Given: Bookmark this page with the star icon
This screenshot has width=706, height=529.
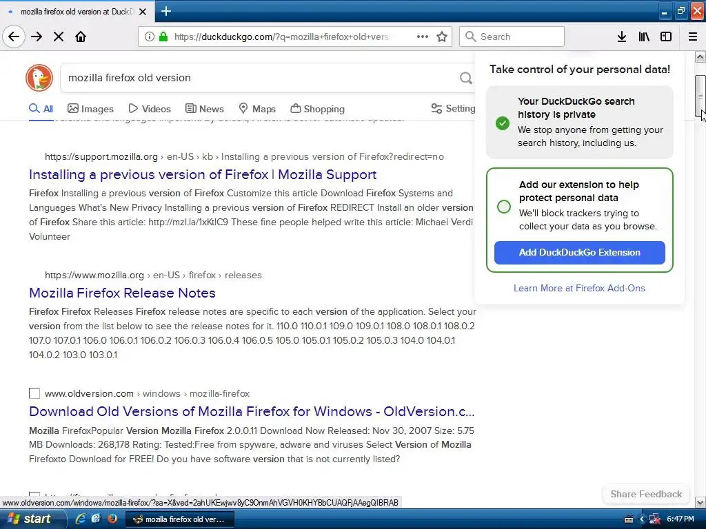Looking at the screenshot, I should pyautogui.click(x=442, y=37).
